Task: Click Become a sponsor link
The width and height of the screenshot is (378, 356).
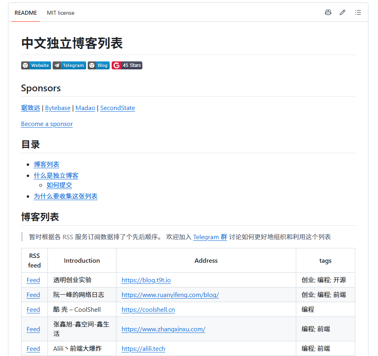Action: 47,124
